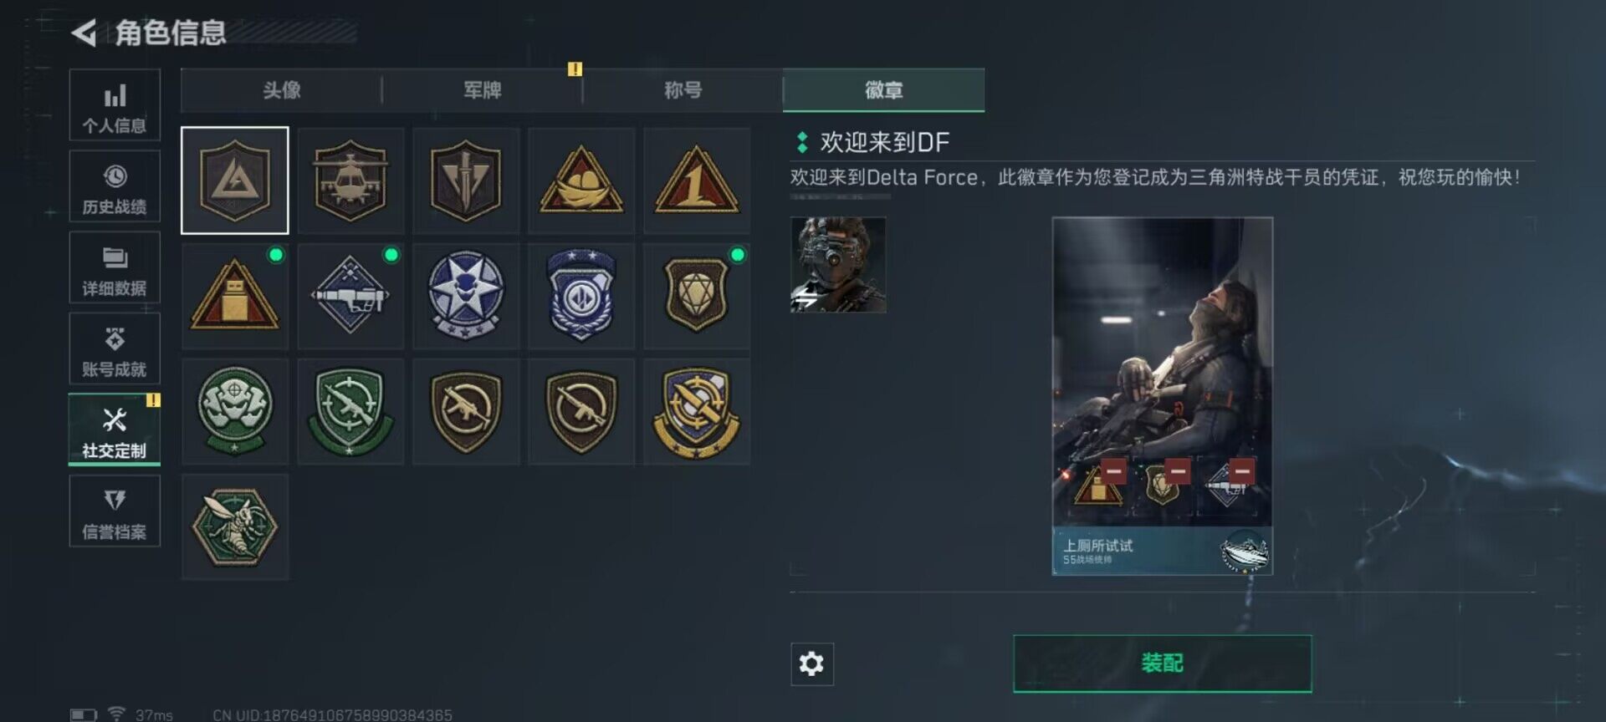Choose the green skull squad badge
The height and width of the screenshot is (722, 1606).
235,411
